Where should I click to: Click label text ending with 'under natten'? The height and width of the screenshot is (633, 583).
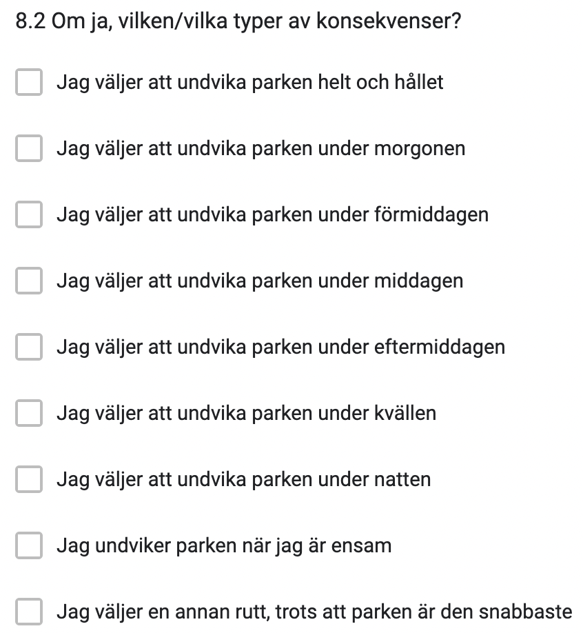click(x=244, y=480)
